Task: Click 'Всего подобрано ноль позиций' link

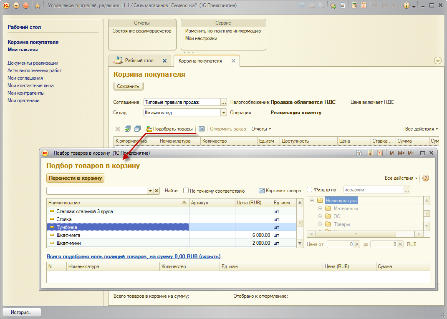Action: point(134,256)
